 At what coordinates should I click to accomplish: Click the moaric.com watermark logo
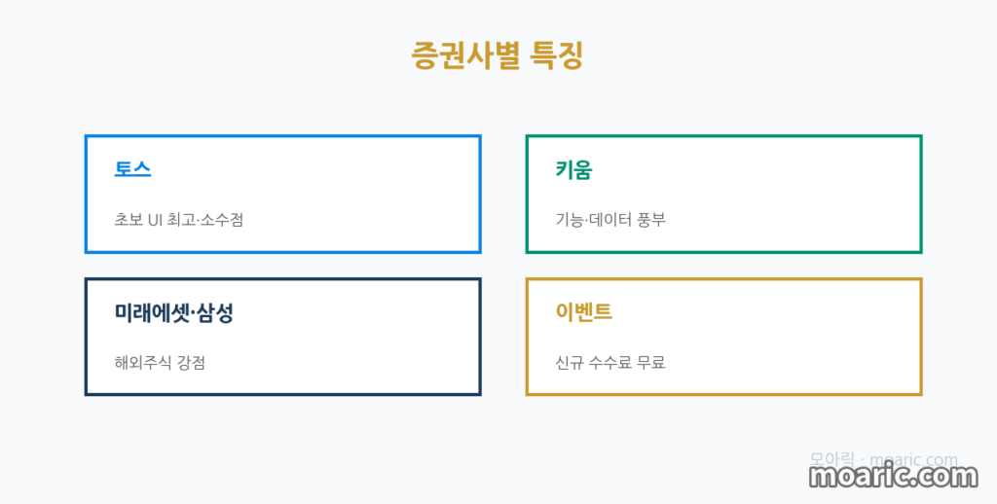894,477
